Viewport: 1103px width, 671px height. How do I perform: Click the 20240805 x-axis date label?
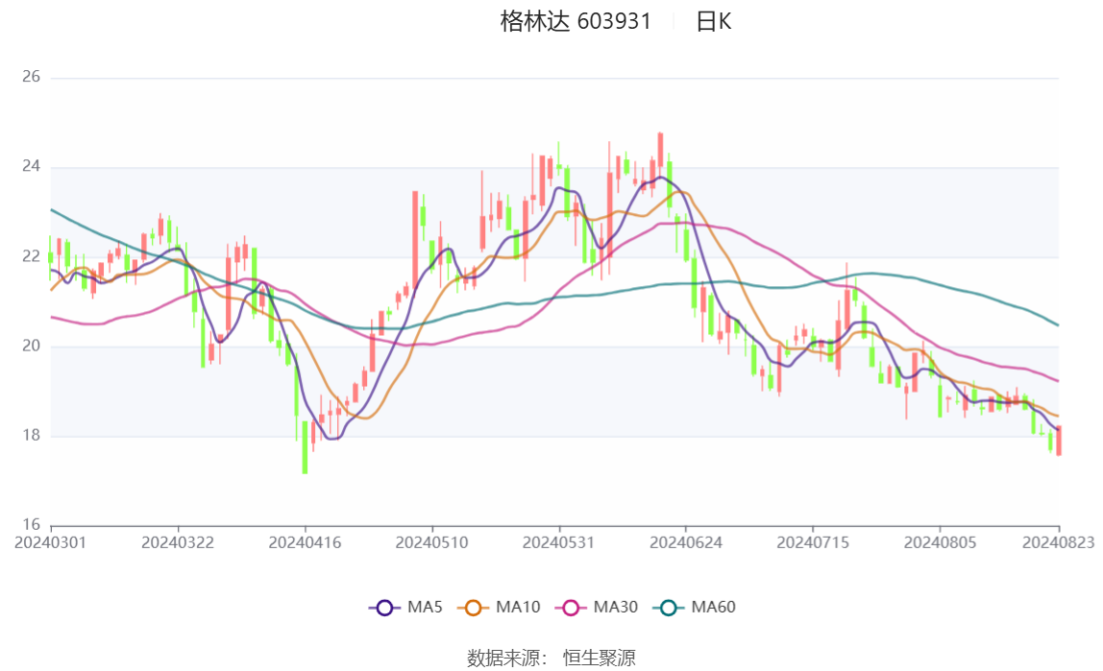940,542
